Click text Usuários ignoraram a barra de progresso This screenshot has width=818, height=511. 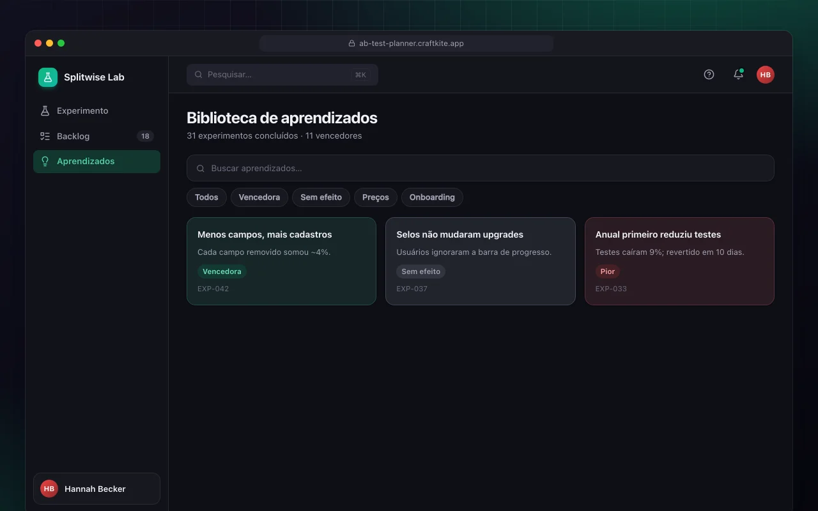point(474,252)
